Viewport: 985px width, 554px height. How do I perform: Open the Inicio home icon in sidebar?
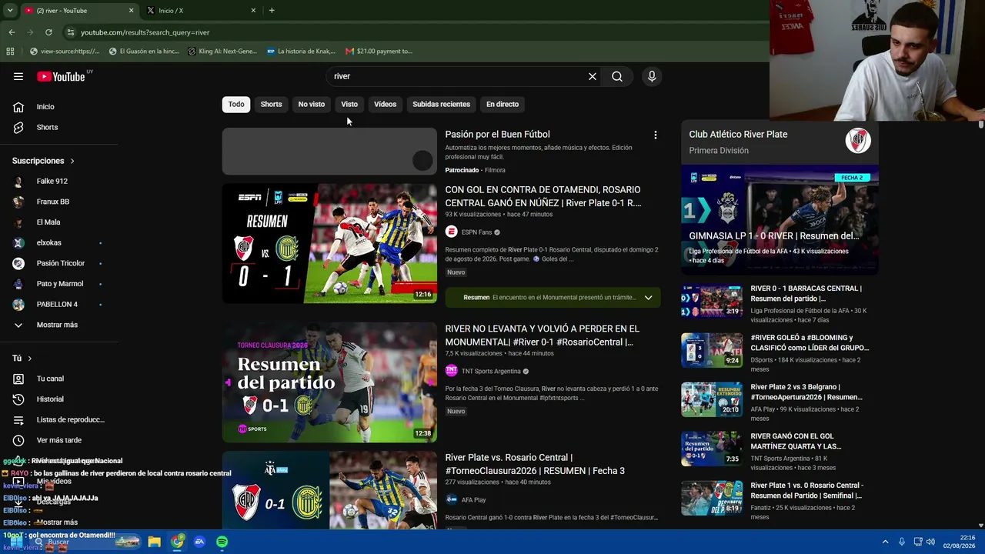(x=18, y=107)
